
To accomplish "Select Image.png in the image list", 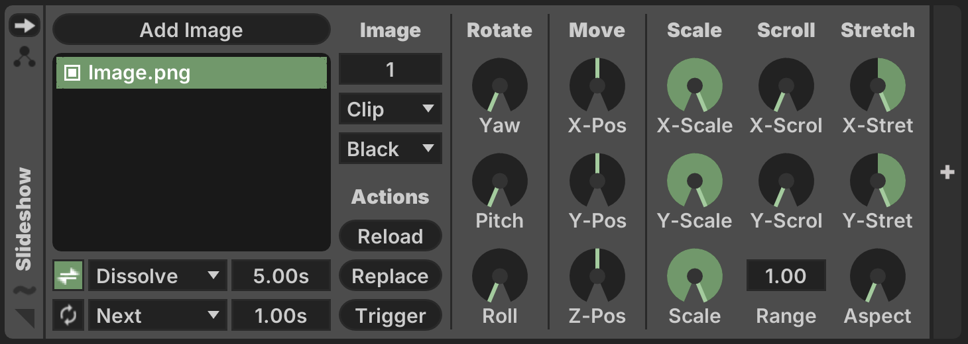I will [x=191, y=73].
